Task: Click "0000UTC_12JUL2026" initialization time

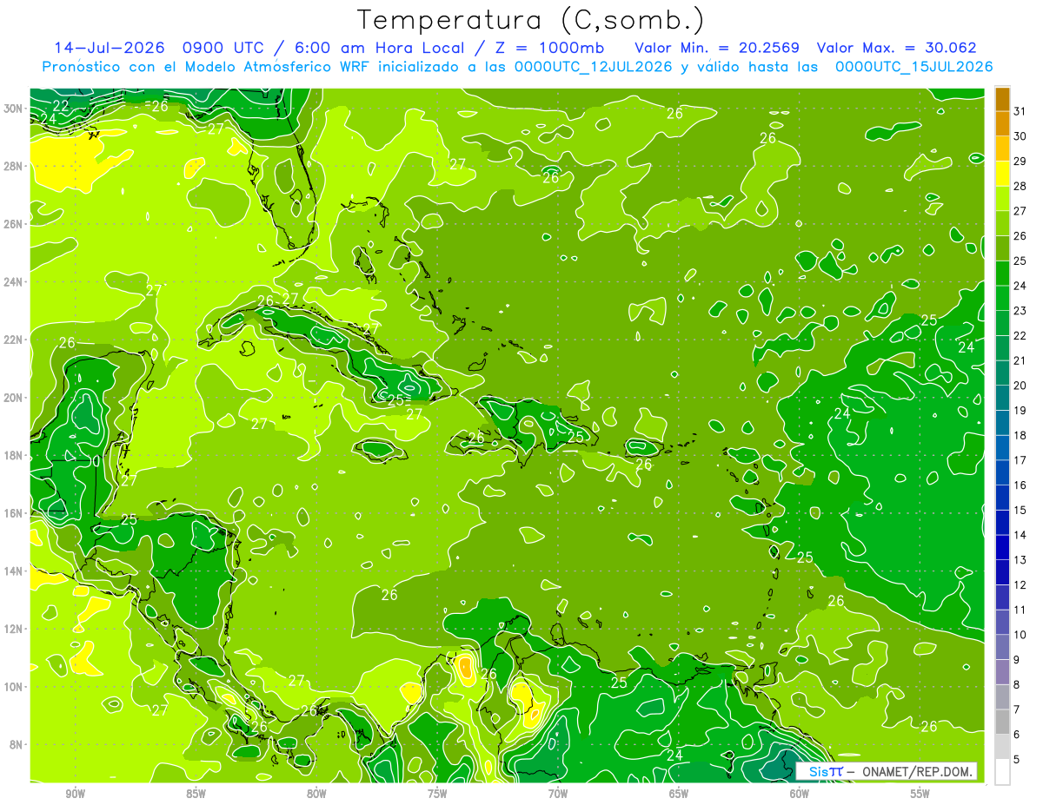Action: coord(594,67)
